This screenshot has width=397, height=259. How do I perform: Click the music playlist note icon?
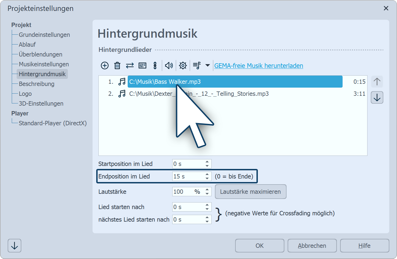(197, 66)
